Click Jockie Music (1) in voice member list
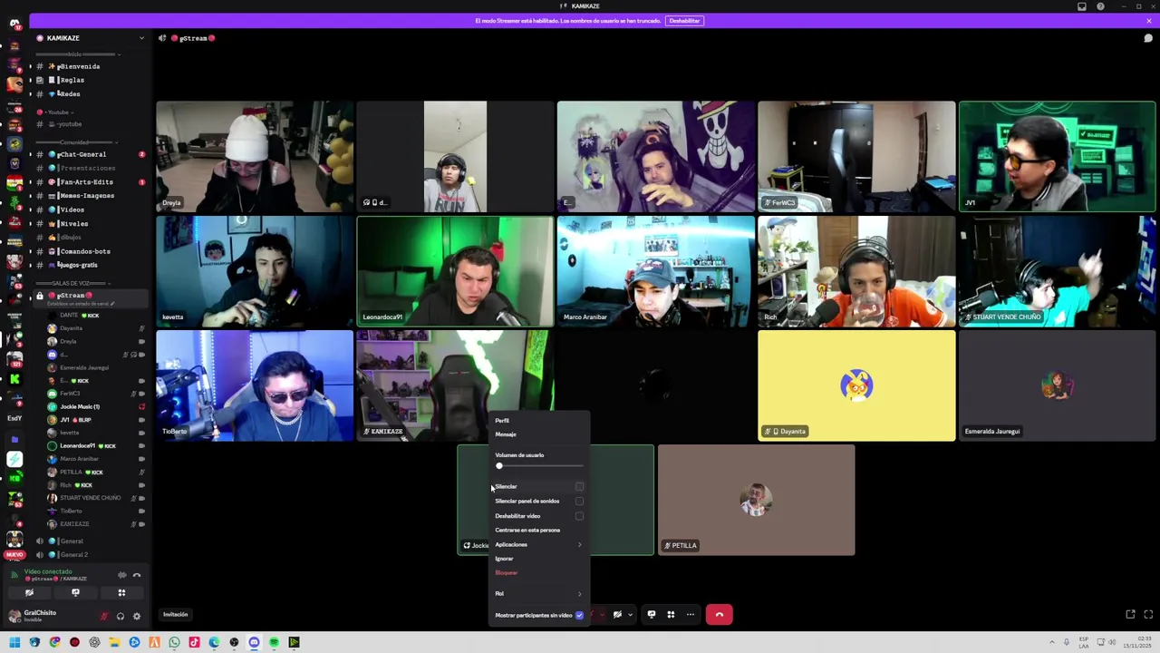 (95, 406)
